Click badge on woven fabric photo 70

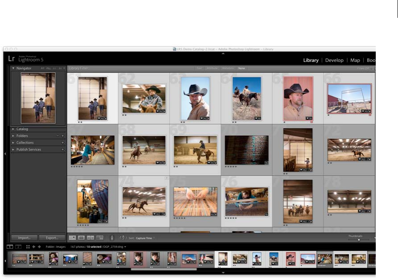266,163
